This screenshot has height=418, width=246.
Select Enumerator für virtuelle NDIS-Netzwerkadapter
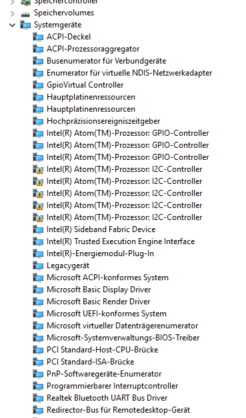point(129,73)
